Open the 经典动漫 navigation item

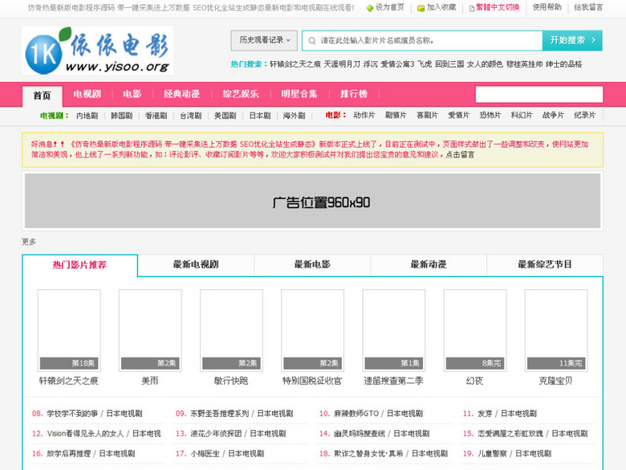(x=181, y=94)
